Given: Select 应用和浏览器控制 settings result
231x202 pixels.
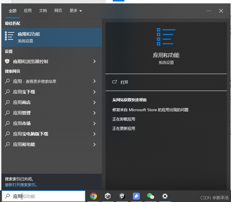Looking at the screenshot, I should (x=52, y=61).
